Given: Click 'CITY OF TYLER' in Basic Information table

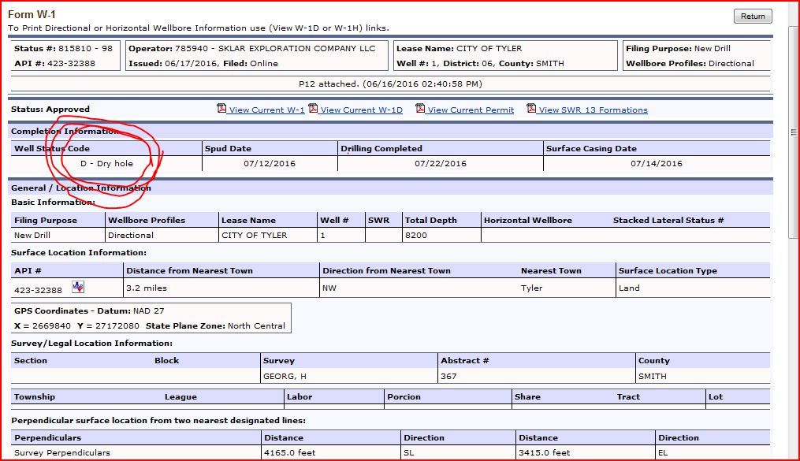Looking at the screenshot, I should 254,235.
